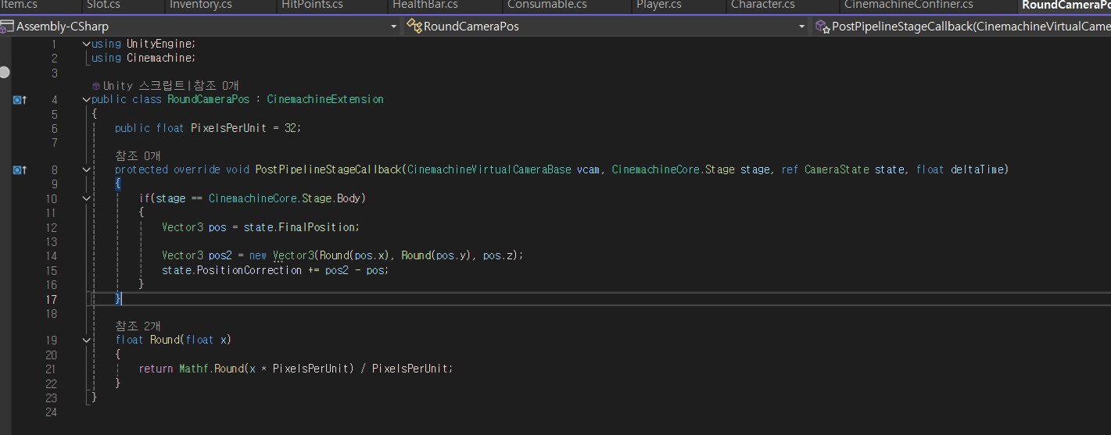
Task: Click the CinemachineExtension base class name
Action: point(325,100)
